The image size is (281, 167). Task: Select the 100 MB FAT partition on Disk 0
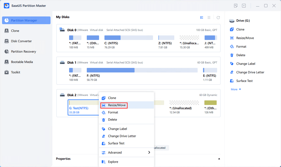tap(75, 42)
